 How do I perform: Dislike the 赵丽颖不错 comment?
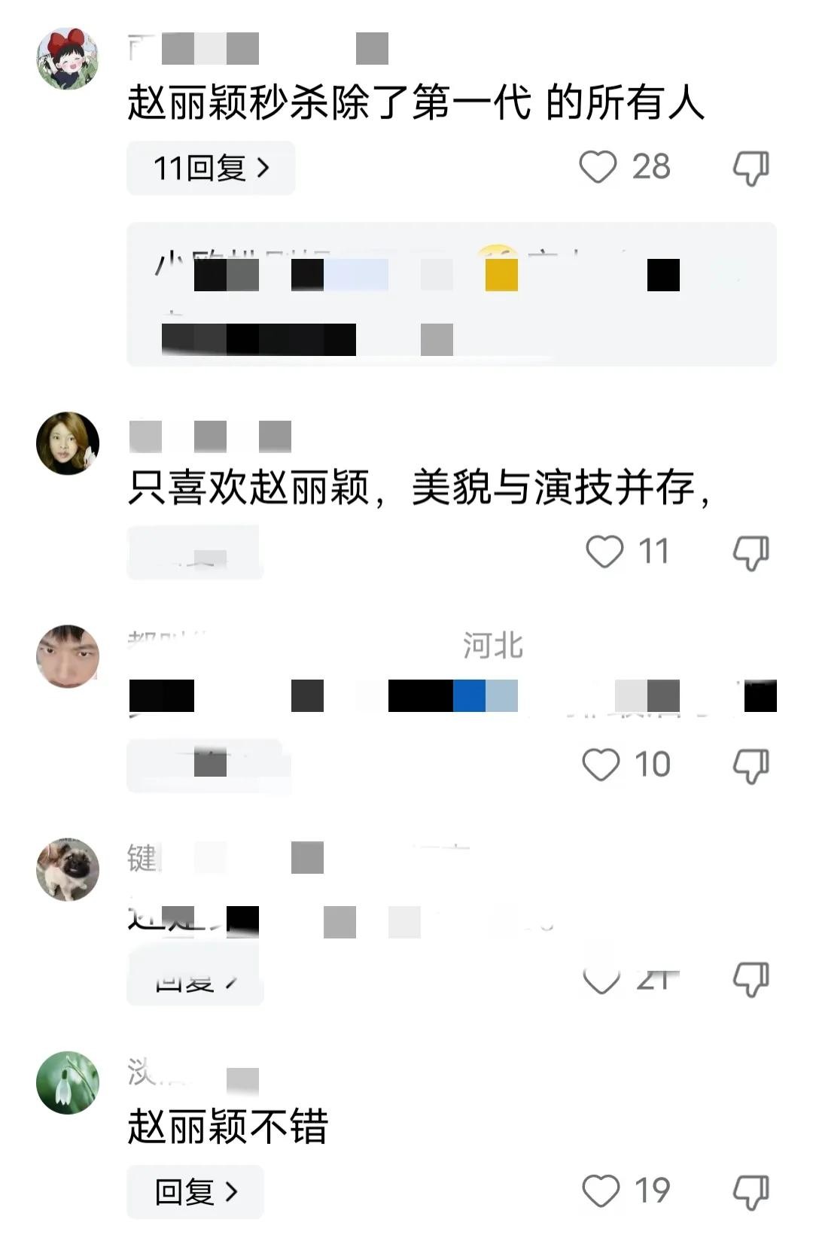tap(751, 1192)
